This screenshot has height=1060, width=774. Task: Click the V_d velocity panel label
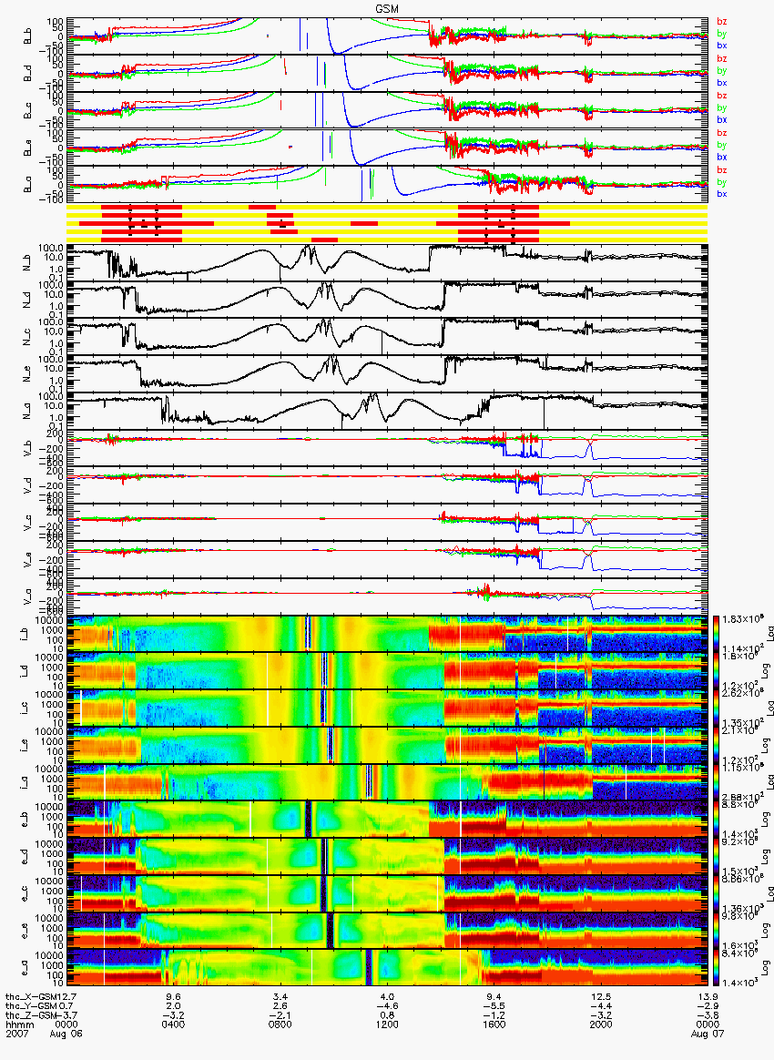click(x=28, y=485)
